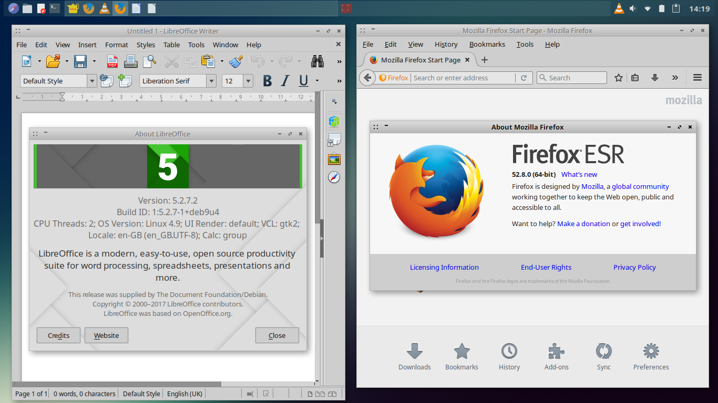Expand more Firefox toolbar items chevron
Screen dimensions: 718x403
tap(675, 78)
